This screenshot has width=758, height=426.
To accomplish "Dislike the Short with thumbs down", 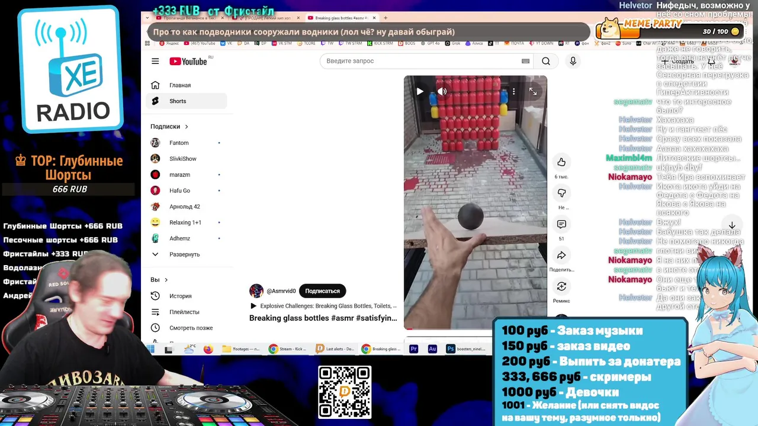I will click(x=561, y=193).
